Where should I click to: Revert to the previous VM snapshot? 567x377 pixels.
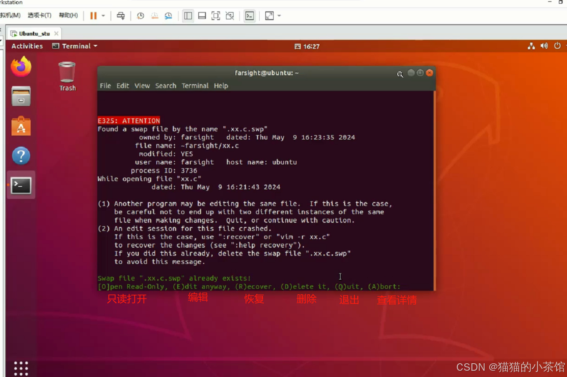154,16
